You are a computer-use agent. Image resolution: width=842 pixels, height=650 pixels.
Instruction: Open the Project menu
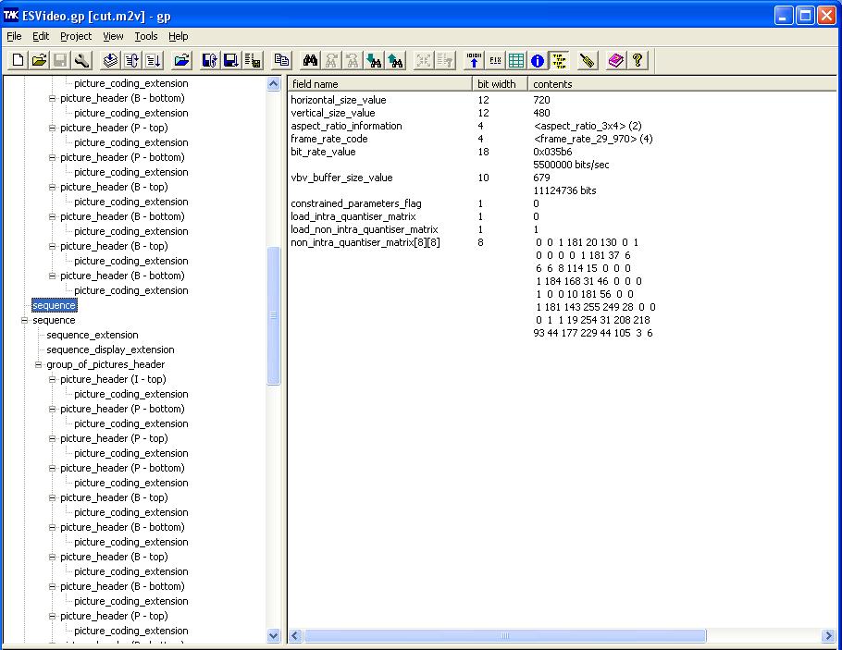[x=76, y=36]
